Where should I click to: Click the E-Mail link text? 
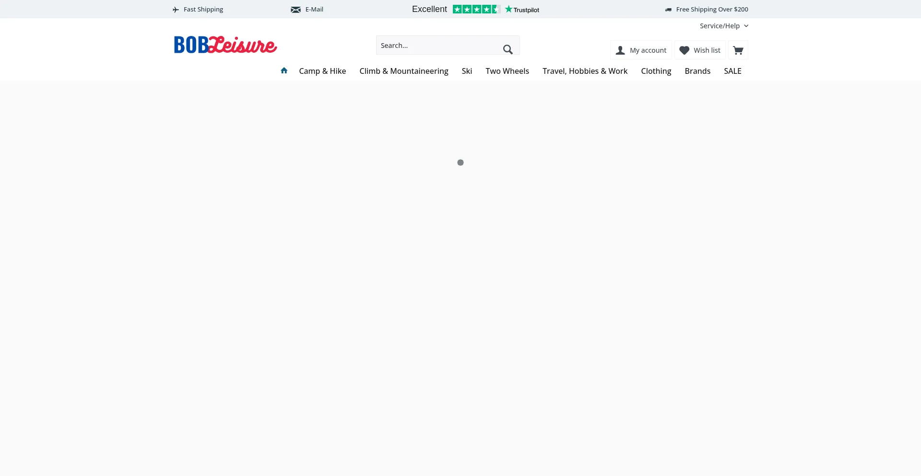coord(314,10)
